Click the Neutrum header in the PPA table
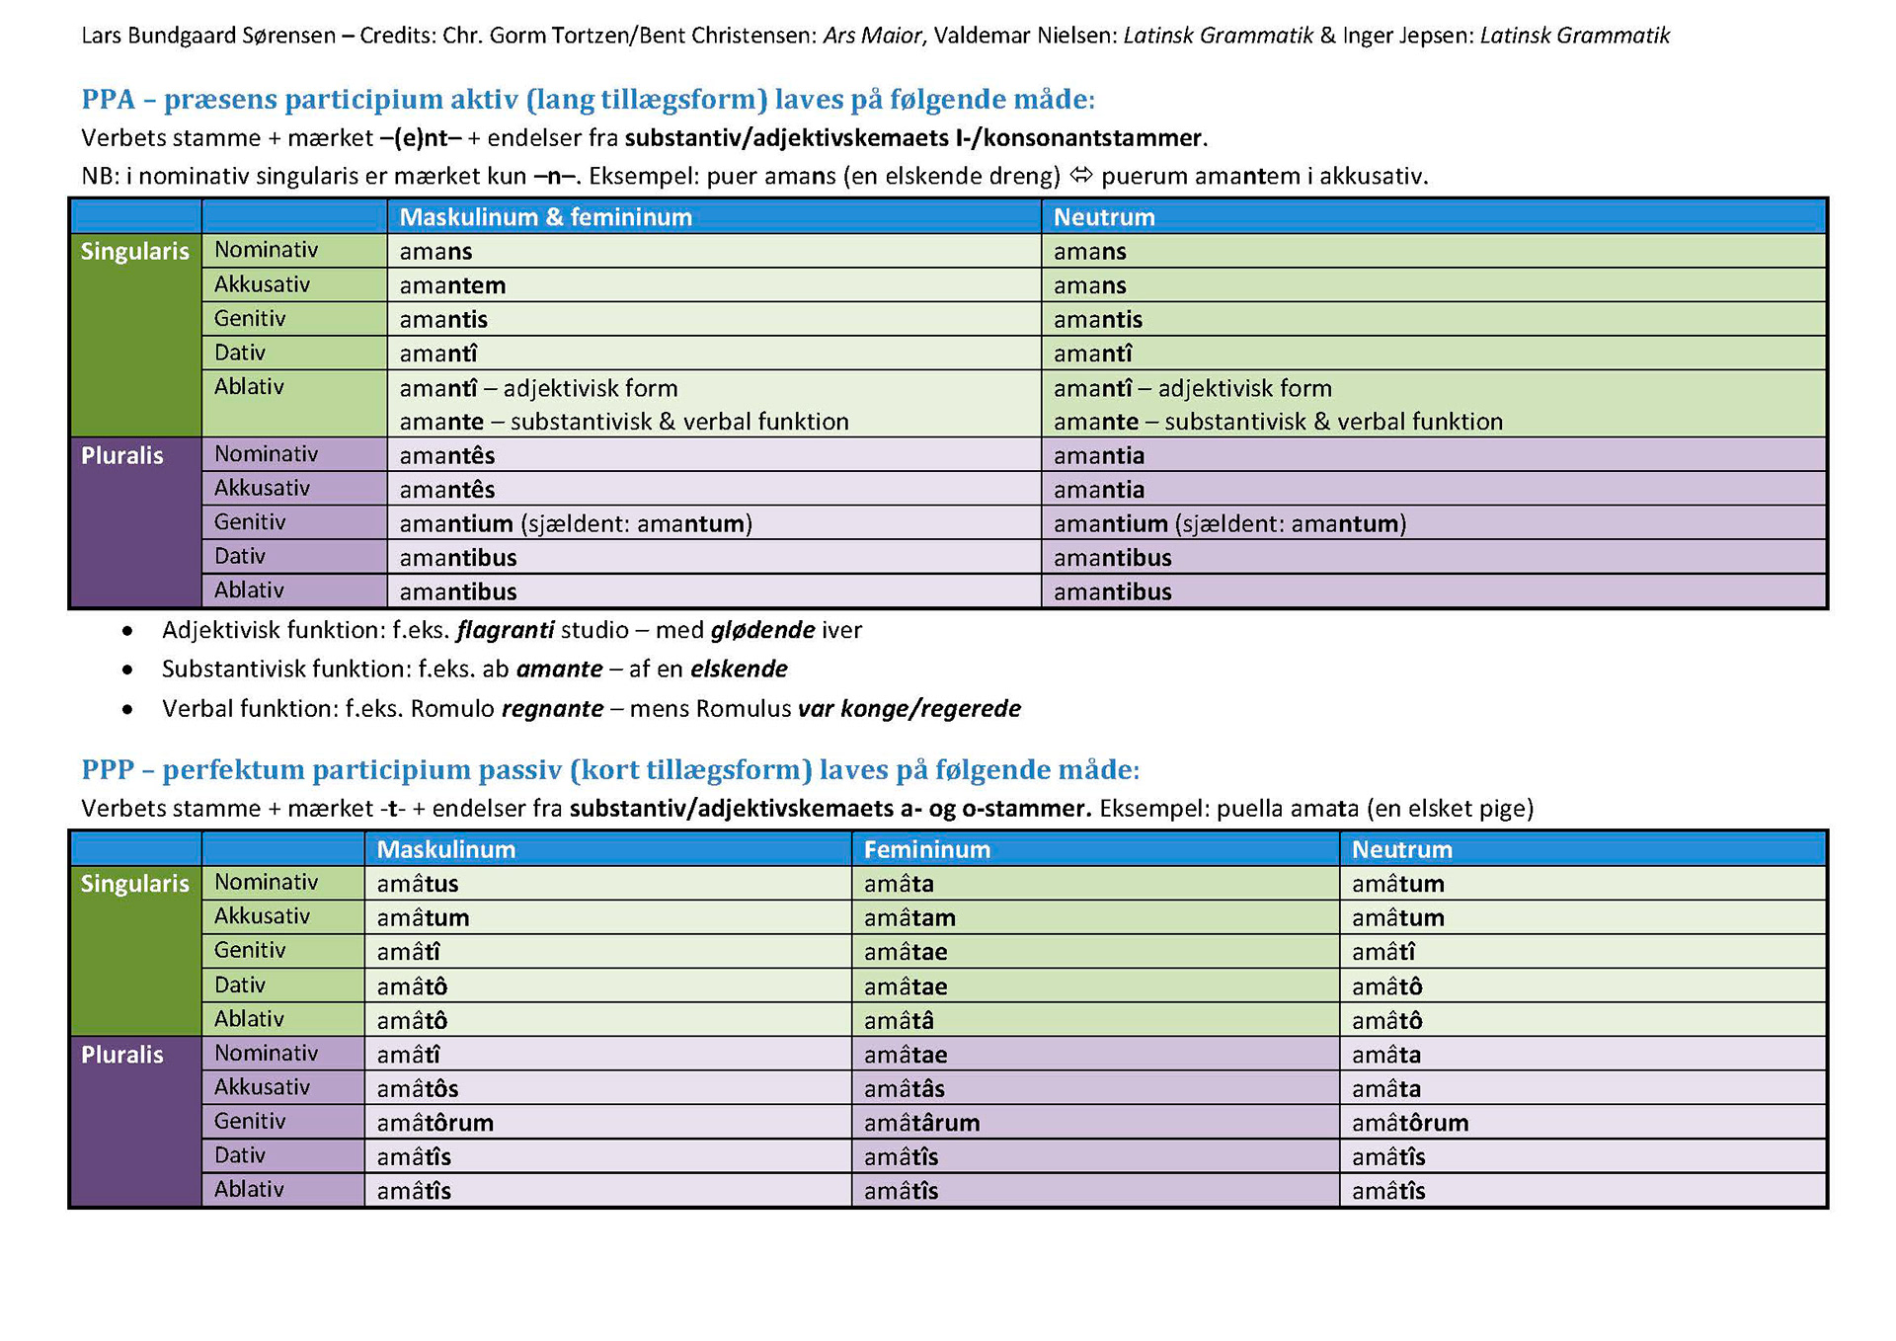The width and height of the screenshot is (1896, 1341). click(x=1103, y=217)
